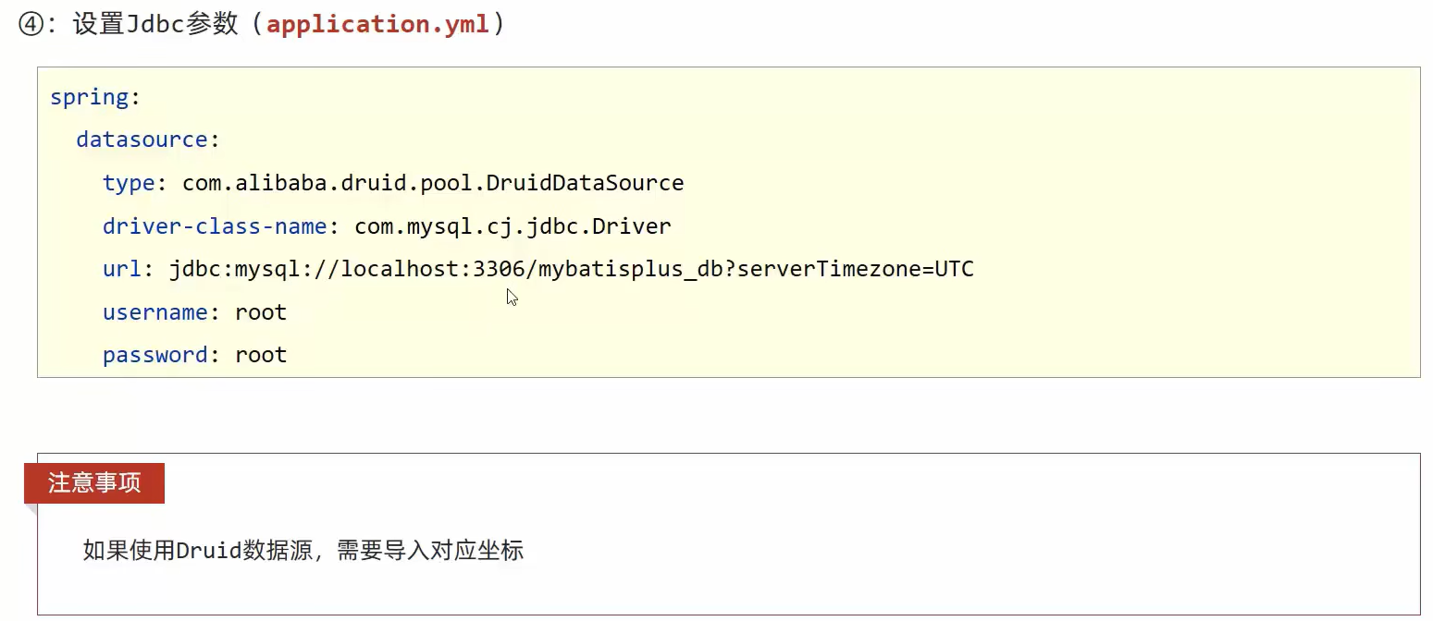Click the localhost host in JDBC url
This screenshot has width=1433, height=621.
pos(401,269)
